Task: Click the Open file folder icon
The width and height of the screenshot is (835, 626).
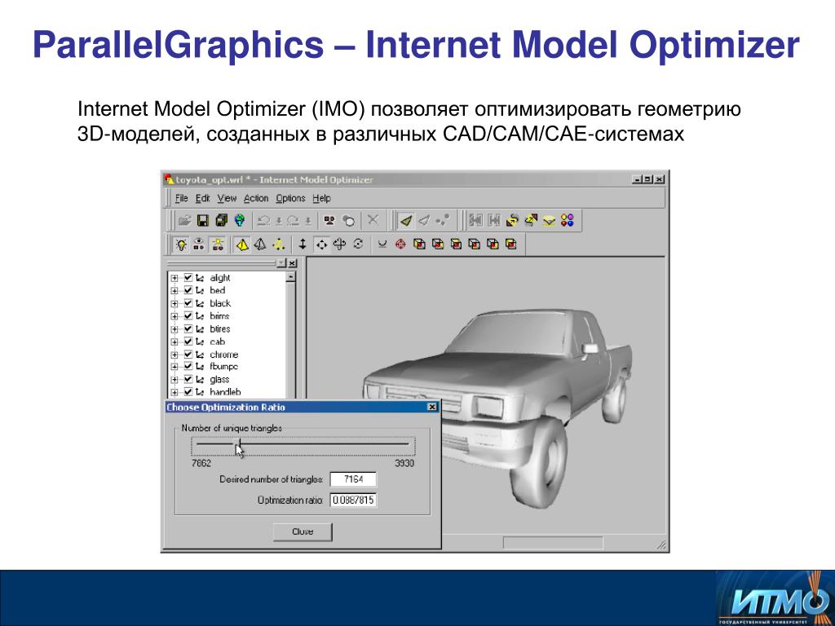Action: (x=185, y=220)
